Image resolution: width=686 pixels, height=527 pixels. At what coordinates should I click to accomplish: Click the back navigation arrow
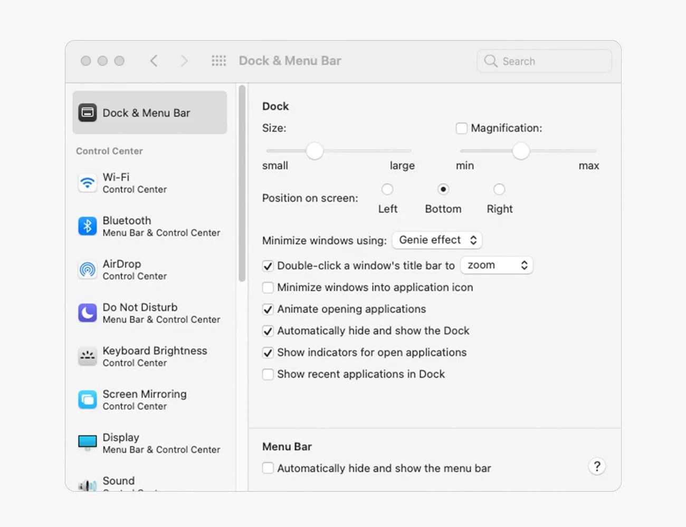154,61
